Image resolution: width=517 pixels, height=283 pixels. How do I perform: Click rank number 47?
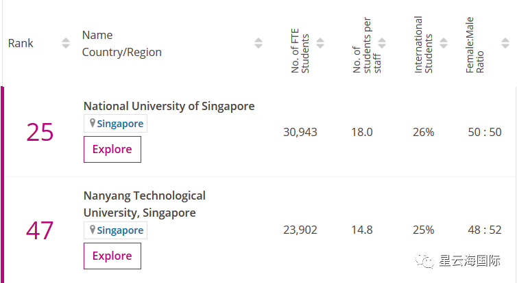tap(40, 230)
